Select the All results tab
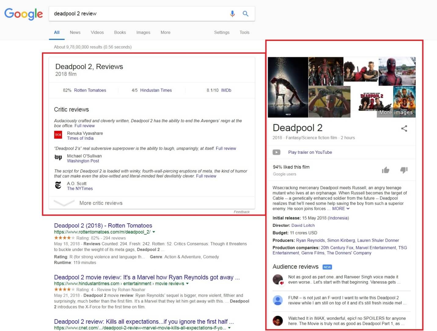 tap(57, 32)
